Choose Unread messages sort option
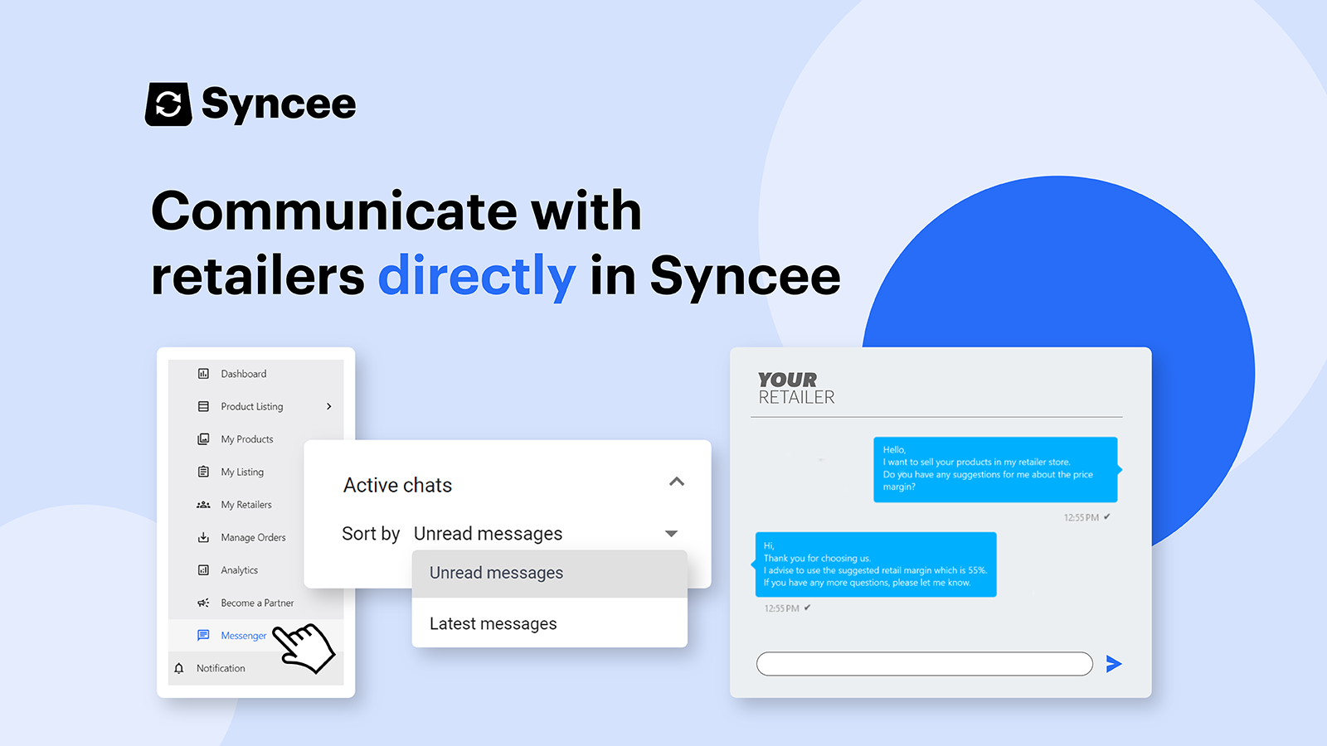 550,574
